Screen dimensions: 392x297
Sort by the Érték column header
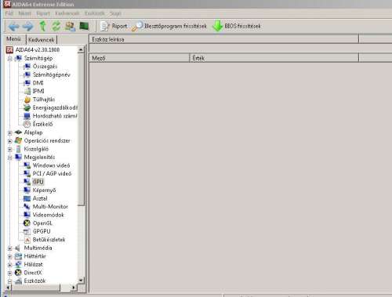click(x=274, y=58)
